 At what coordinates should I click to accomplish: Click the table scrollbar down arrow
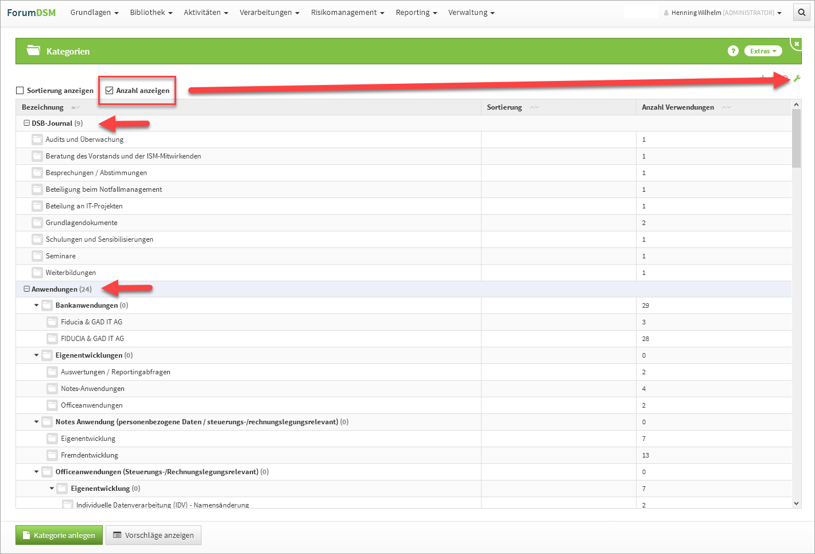click(x=796, y=503)
